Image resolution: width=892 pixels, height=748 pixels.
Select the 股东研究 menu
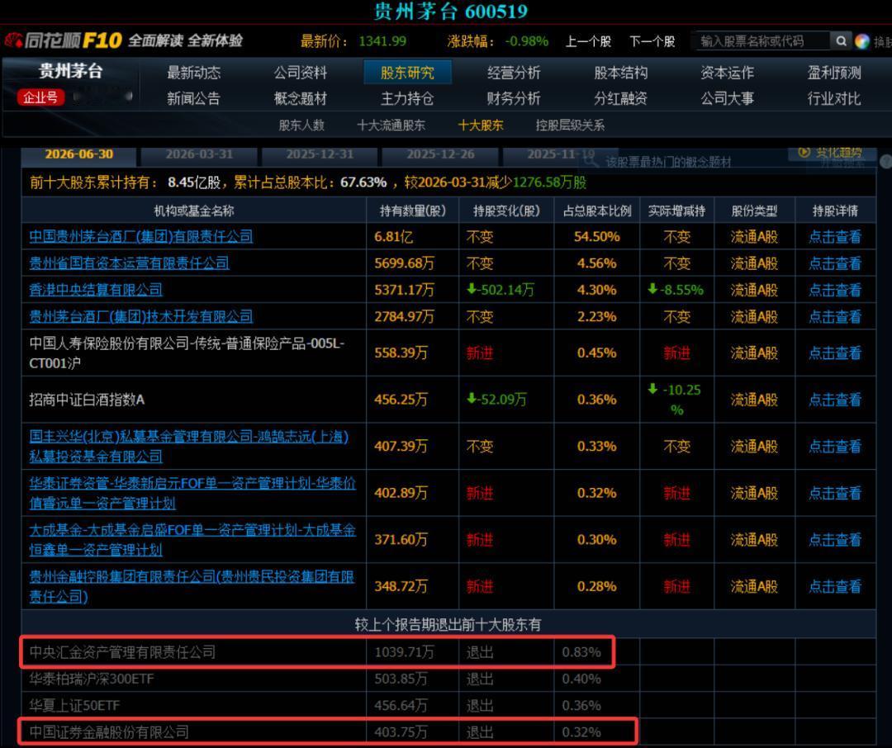407,73
